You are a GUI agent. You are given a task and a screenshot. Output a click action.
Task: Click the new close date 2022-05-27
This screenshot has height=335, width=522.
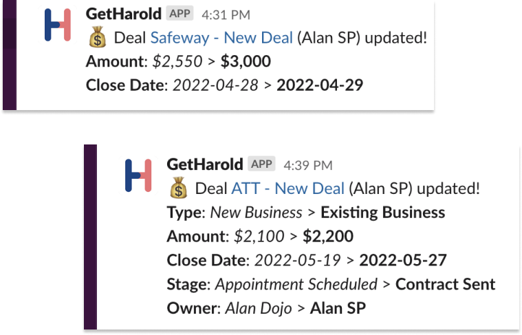point(402,261)
